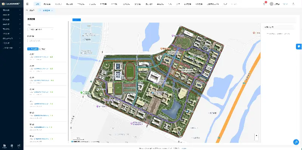Expand the last sidebar menu group

12,48
